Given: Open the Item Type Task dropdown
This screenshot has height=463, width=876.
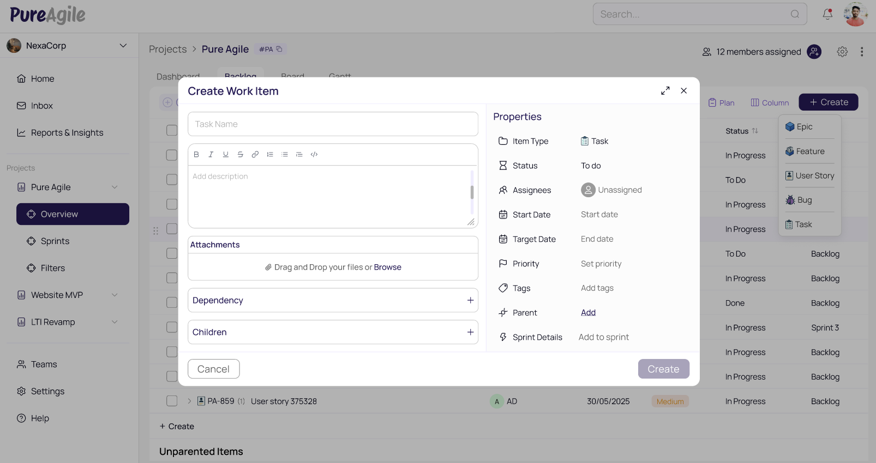Looking at the screenshot, I should pyautogui.click(x=595, y=141).
